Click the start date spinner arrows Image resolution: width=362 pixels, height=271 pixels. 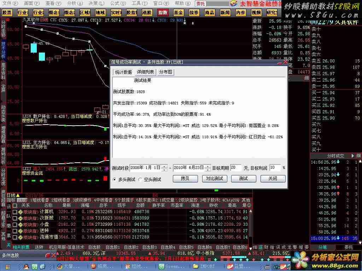pyautogui.click(x=164, y=168)
